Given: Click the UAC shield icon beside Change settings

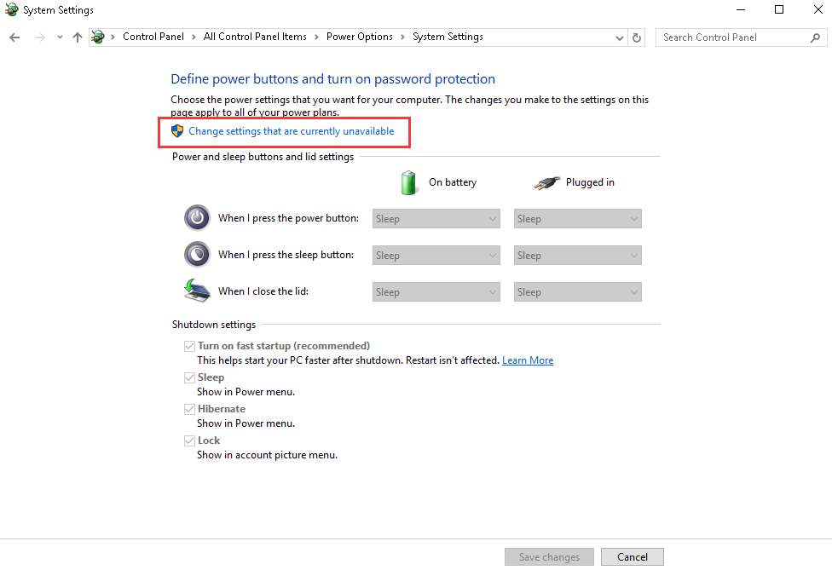Looking at the screenshot, I should coord(177,131).
